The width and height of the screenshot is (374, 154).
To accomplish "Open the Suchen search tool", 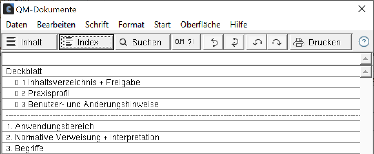I will point(142,42).
